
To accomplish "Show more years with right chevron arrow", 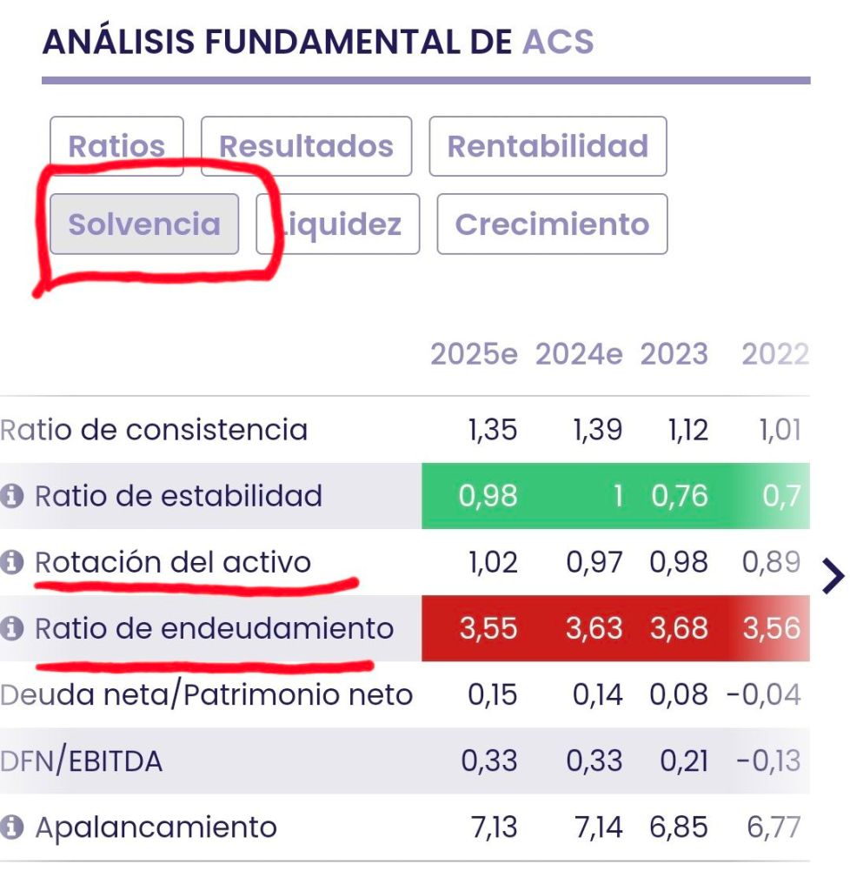I will [x=833, y=575].
